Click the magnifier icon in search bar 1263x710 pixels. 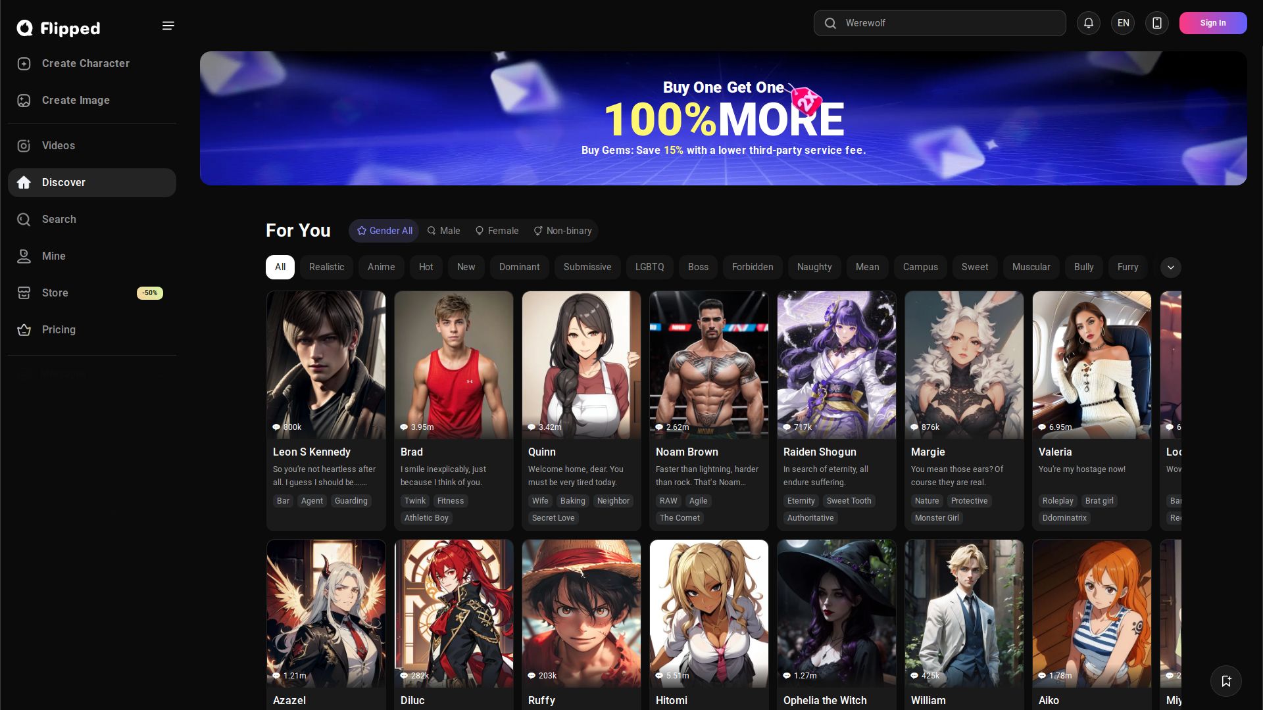click(831, 23)
